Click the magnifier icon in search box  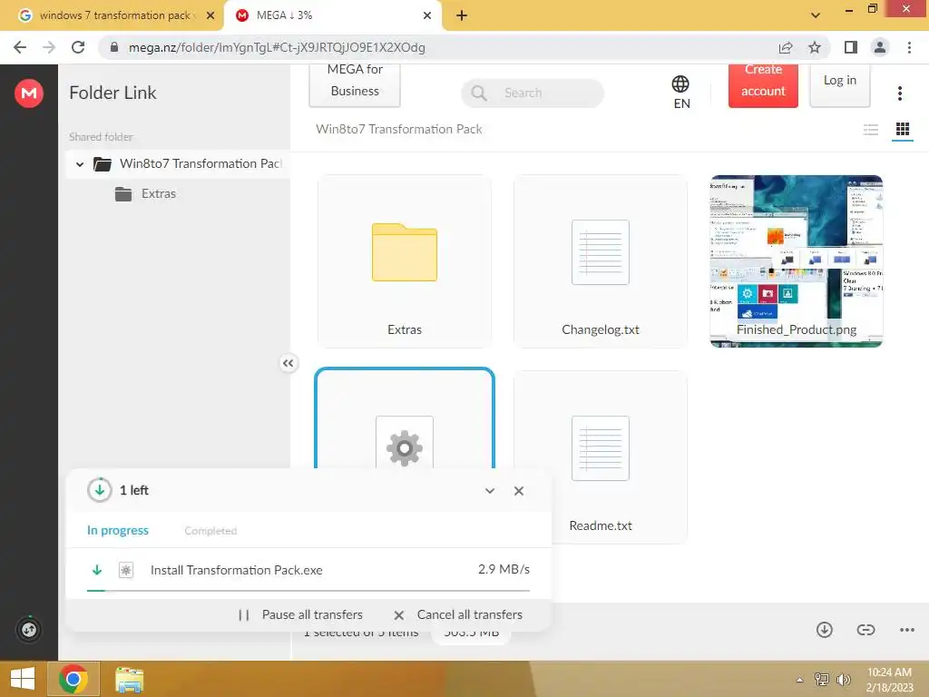coord(479,93)
